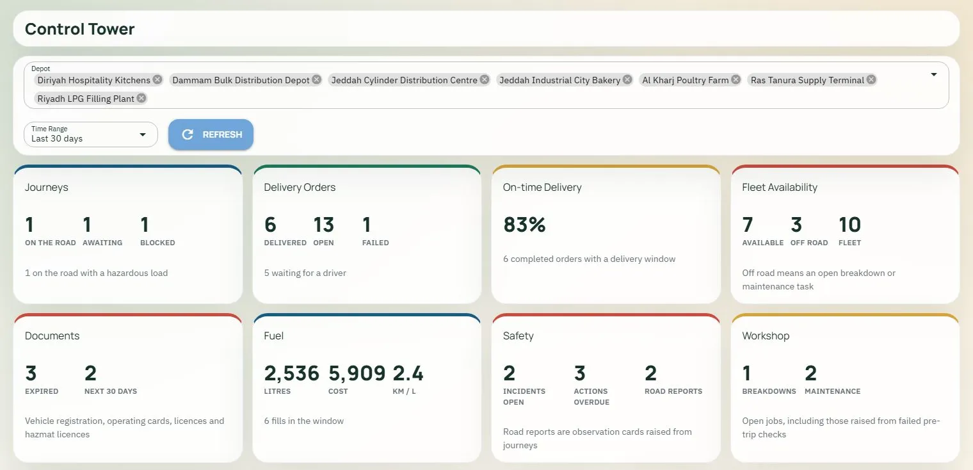This screenshot has width=973, height=470.
Task: Click '6 completed orders with a delivery window'
Action: (x=589, y=259)
